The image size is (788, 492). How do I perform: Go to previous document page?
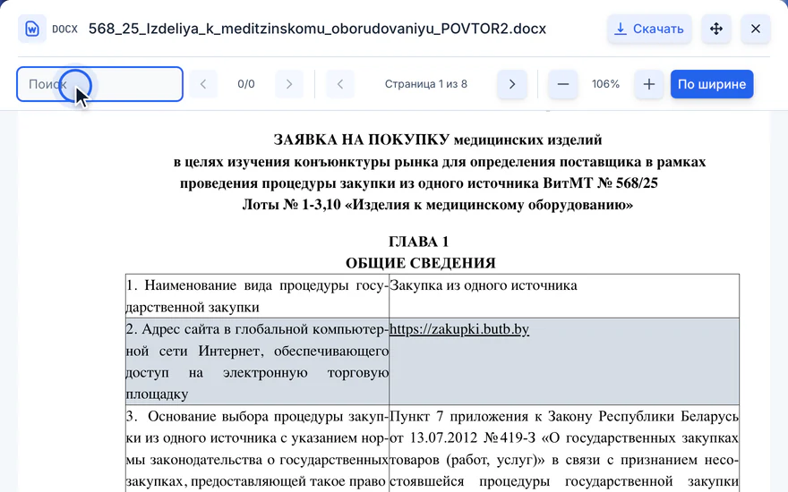click(x=340, y=84)
